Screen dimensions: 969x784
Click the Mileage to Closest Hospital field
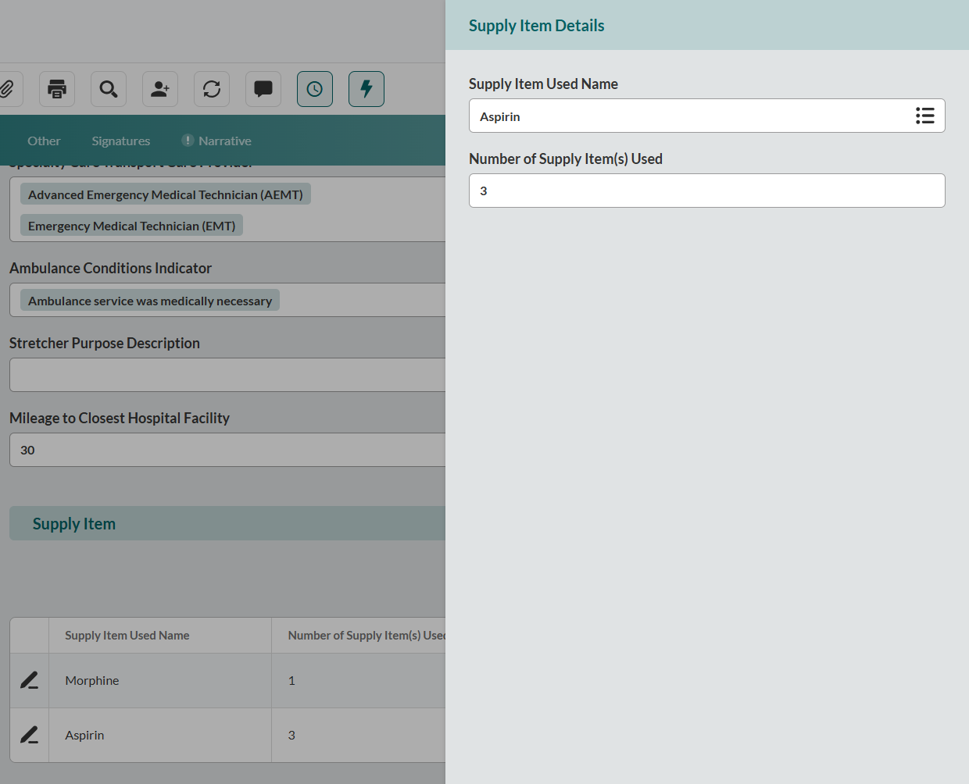pos(227,450)
